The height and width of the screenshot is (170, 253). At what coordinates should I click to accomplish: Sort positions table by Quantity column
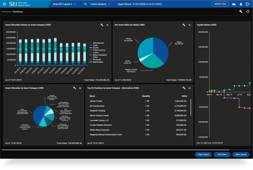click(146, 96)
